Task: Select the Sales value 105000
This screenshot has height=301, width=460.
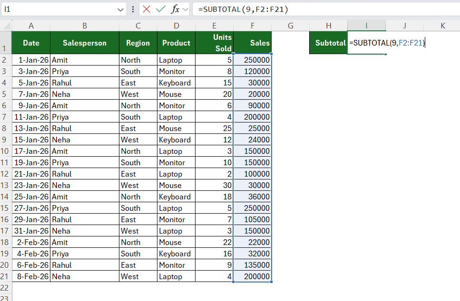Action: (x=253, y=220)
